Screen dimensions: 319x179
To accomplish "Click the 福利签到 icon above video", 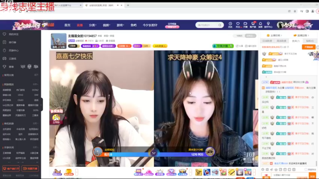I will click(x=251, y=46).
